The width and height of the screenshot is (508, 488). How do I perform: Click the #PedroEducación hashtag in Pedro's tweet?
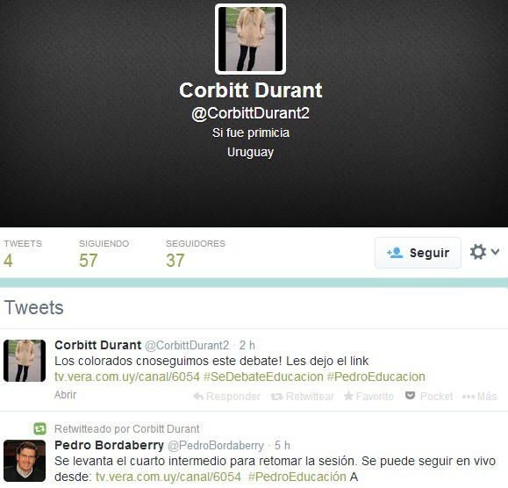coord(297,477)
